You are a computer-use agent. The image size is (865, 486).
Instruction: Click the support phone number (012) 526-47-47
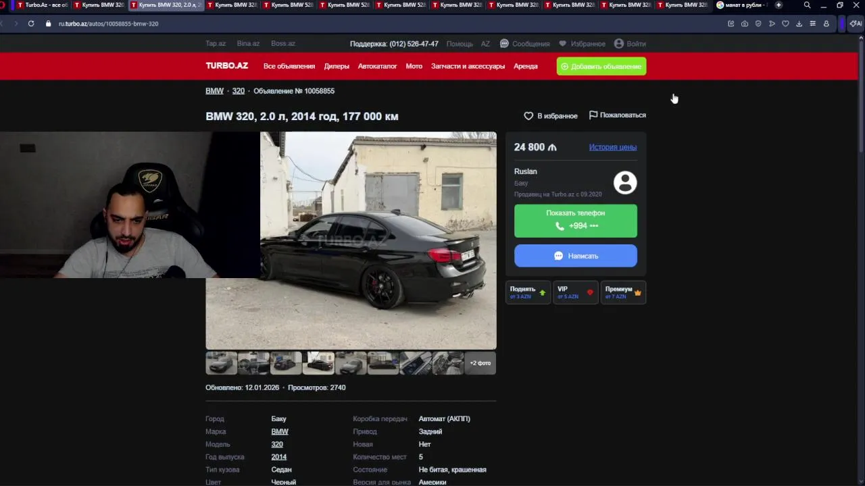414,44
